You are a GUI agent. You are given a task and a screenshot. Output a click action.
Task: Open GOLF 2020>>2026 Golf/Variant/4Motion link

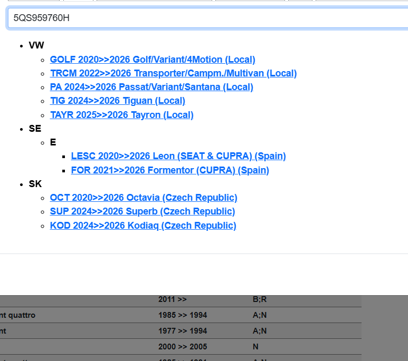153,60
